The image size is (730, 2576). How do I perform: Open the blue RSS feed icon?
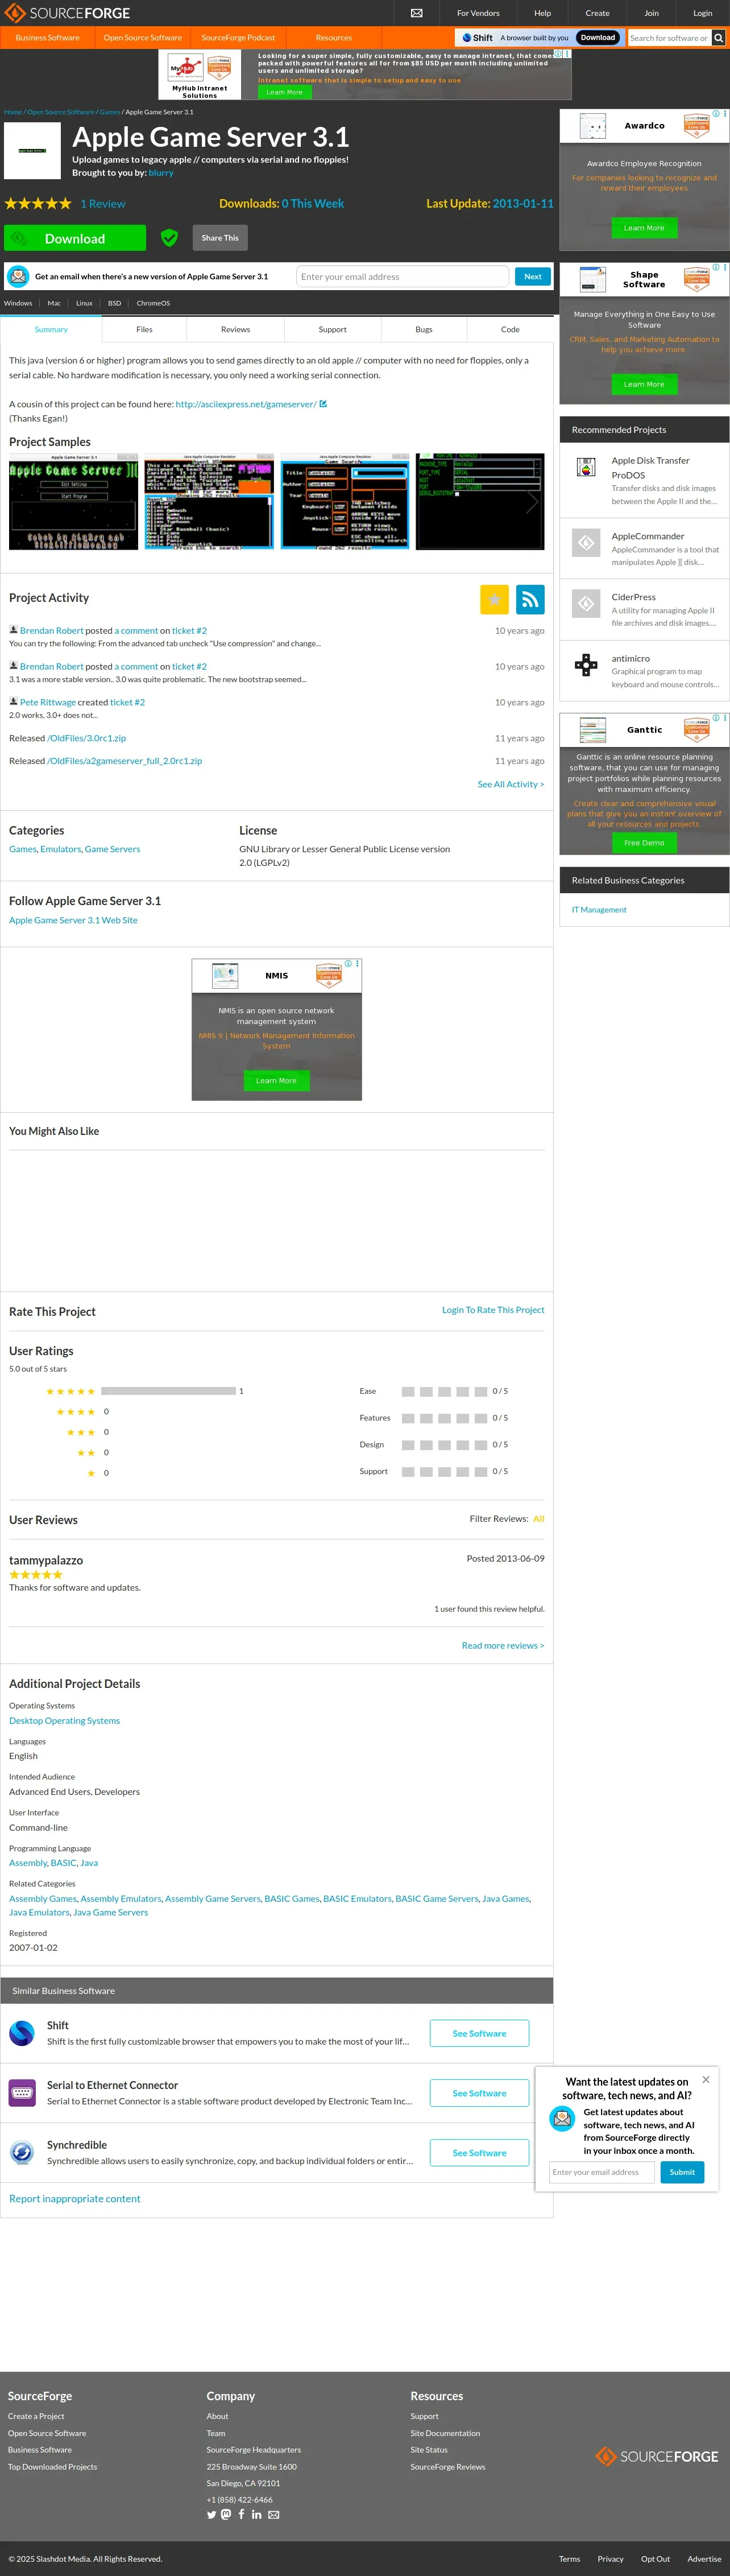pos(530,599)
